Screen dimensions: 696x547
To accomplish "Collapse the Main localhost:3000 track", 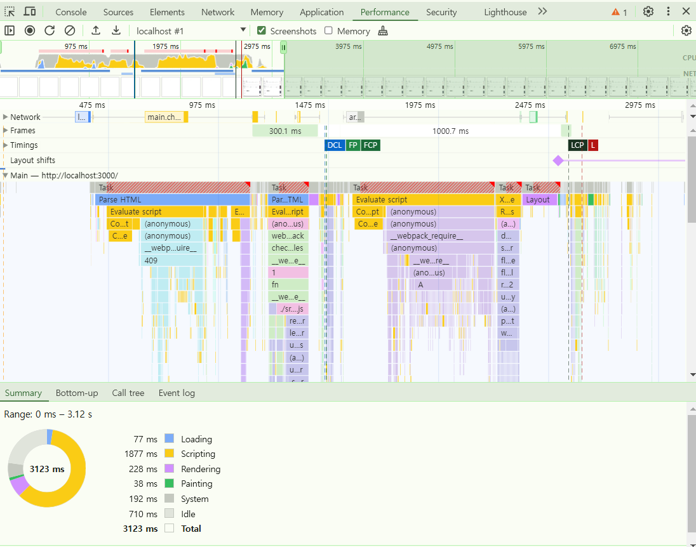I will (5, 175).
